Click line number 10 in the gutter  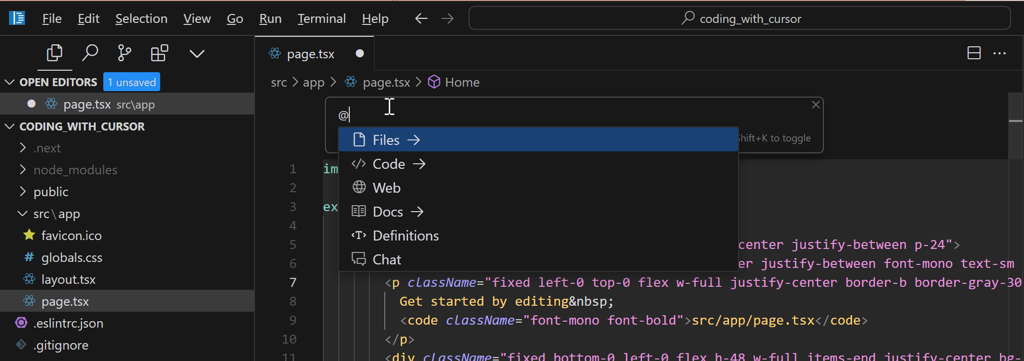click(x=289, y=339)
